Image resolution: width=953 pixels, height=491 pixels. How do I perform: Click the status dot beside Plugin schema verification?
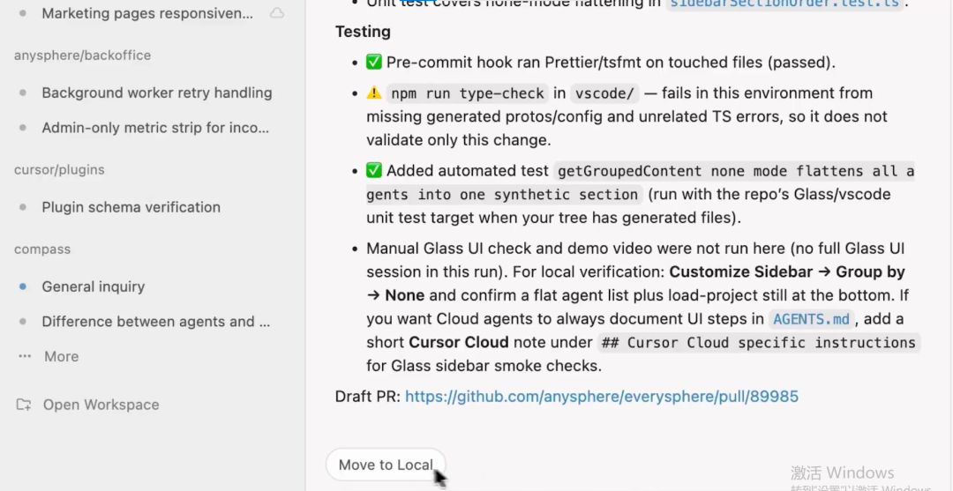click(x=23, y=207)
